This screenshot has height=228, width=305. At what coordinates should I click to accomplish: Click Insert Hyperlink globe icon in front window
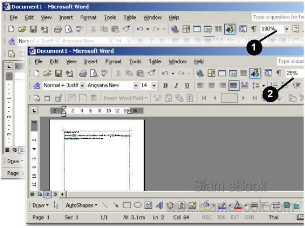coord(200,74)
